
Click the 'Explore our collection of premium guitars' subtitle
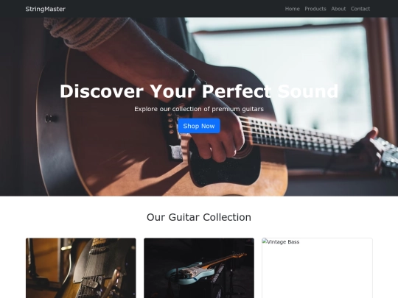click(x=199, y=109)
